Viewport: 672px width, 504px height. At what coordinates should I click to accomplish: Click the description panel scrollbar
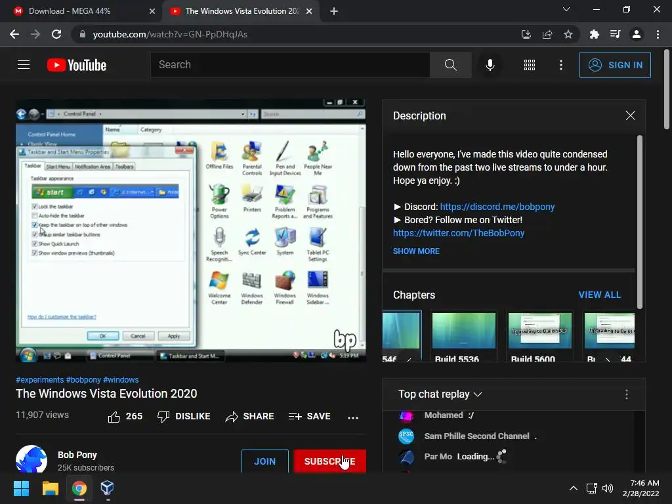point(640,222)
